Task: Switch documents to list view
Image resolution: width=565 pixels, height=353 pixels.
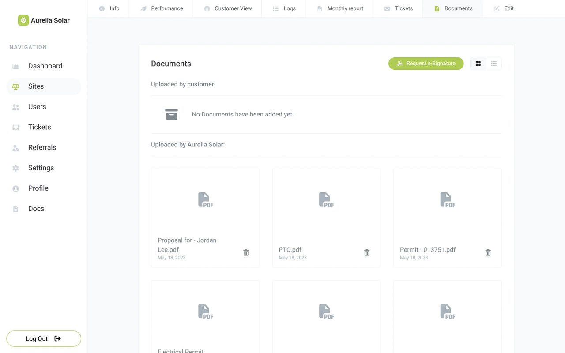Action: (494, 64)
